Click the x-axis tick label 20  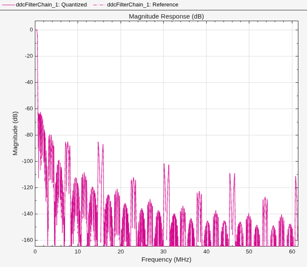pyautogui.click(x=120, y=251)
